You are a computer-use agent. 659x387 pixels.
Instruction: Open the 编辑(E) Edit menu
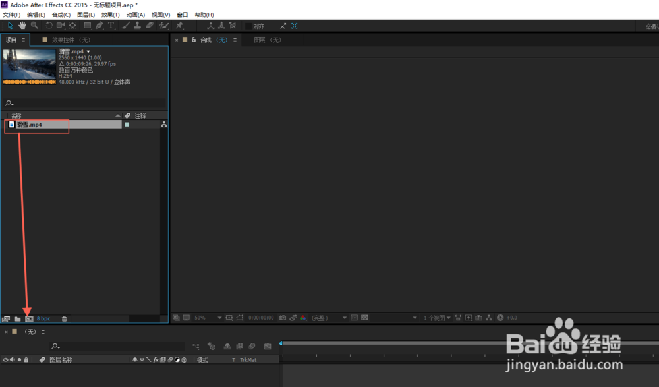36,15
